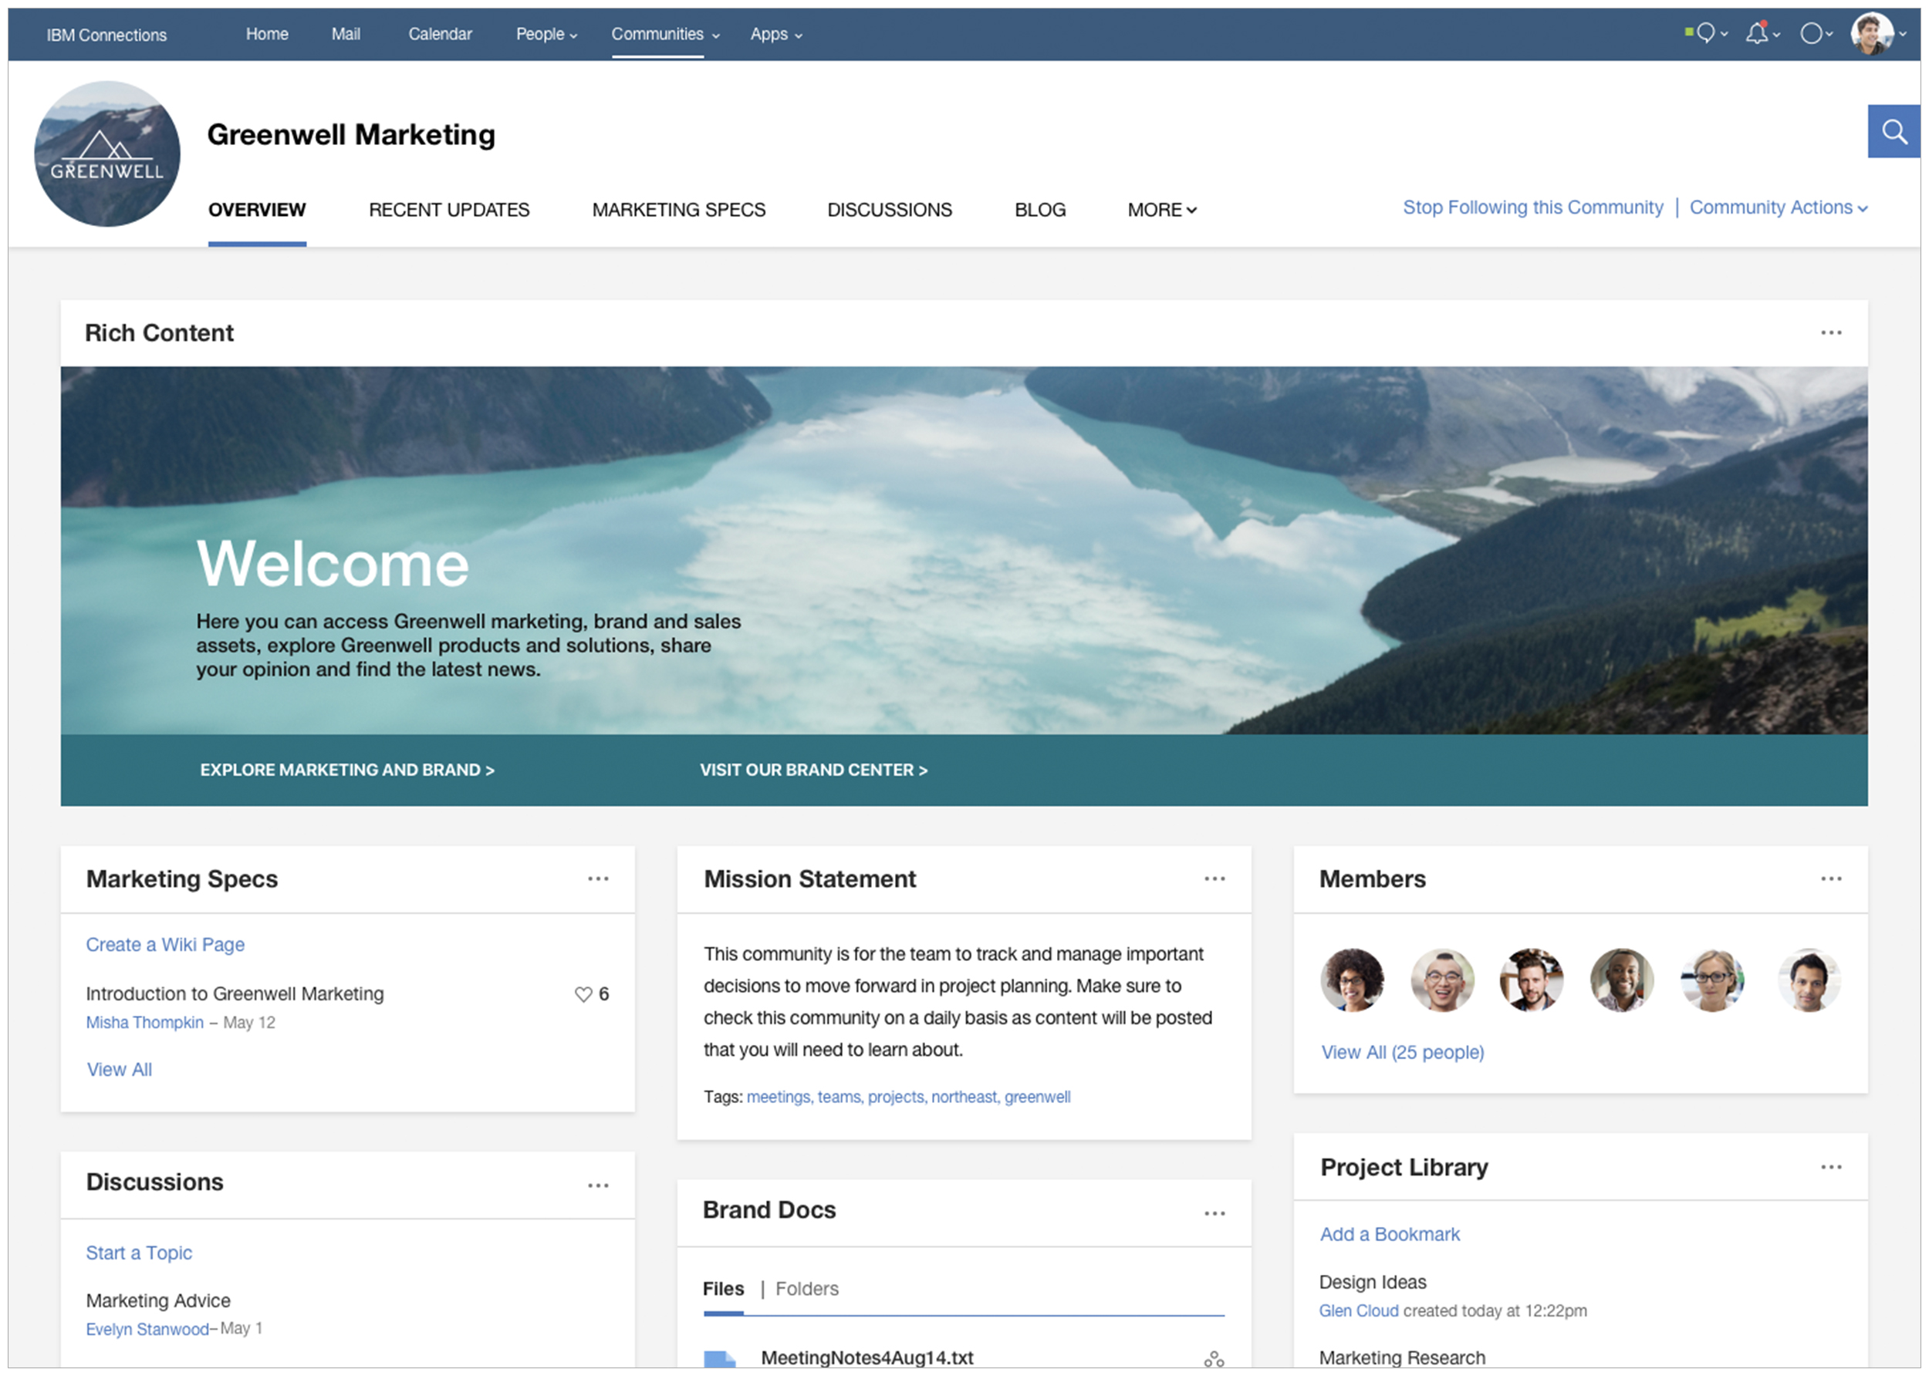Click View All in Marketing Specs
The height and width of the screenshot is (1376, 1929).
(120, 1069)
